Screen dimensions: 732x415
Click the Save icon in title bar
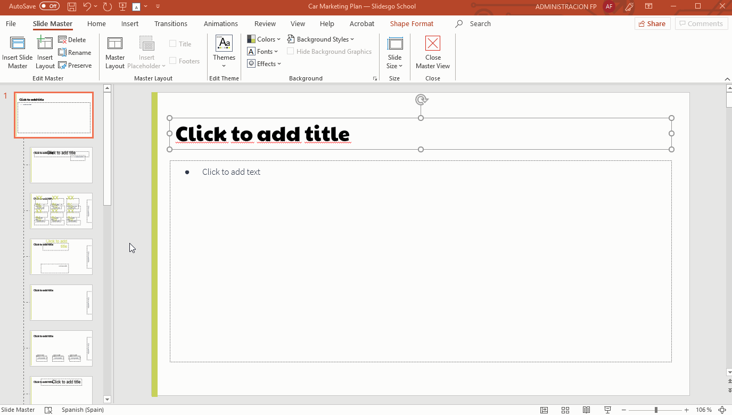72,7
